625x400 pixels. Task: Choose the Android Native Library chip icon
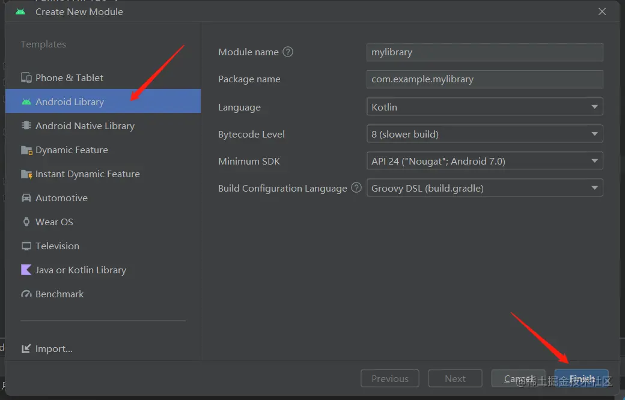26,126
